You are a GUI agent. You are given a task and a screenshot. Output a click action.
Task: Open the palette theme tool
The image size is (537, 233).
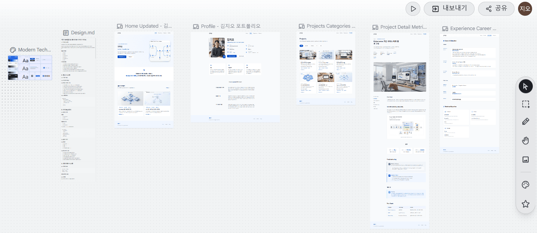[x=525, y=185]
